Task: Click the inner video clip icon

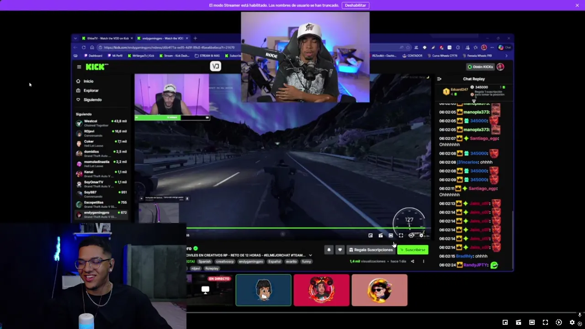Action: 381,235
